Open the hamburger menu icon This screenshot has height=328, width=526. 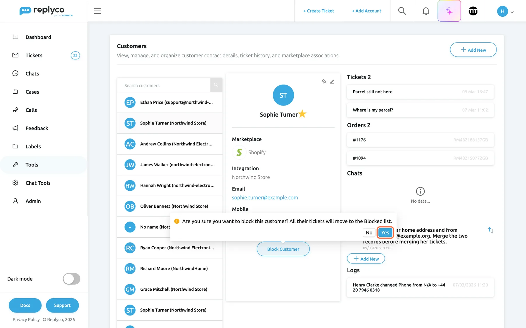pyautogui.click(x=97, y=11)
